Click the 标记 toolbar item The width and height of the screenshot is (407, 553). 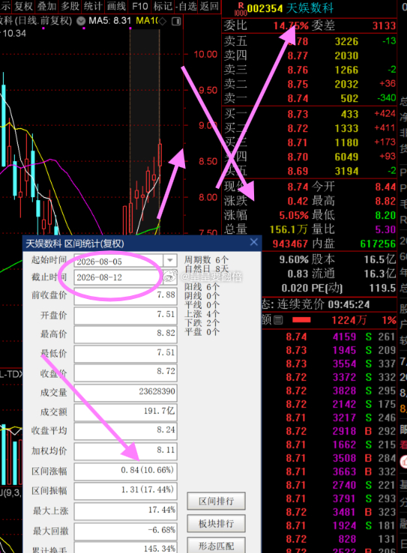click(x=163, y=6)
